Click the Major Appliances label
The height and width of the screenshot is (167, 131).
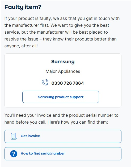click(63, 71)
